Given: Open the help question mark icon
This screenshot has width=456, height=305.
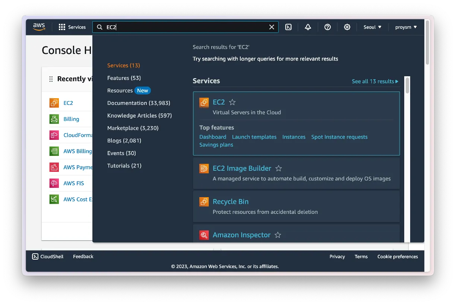Looking at the screenshot, I should (327, 27).
